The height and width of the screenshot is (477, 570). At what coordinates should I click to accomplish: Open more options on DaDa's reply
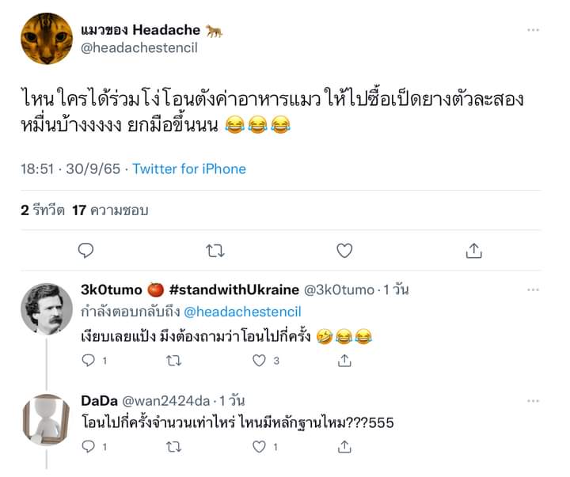(533, 401)
